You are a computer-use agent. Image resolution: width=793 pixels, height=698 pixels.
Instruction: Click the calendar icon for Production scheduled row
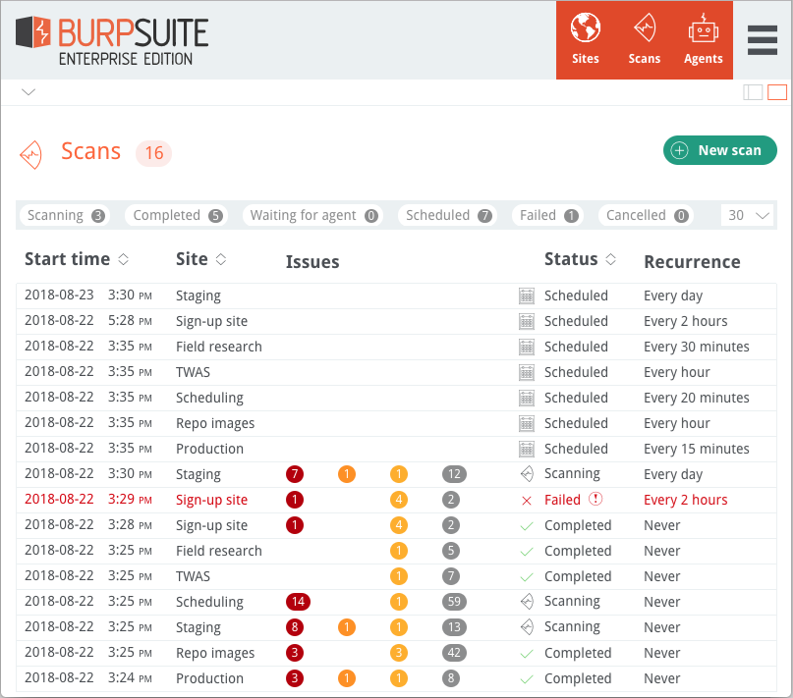pyautogui.click(x=527, y=449)
